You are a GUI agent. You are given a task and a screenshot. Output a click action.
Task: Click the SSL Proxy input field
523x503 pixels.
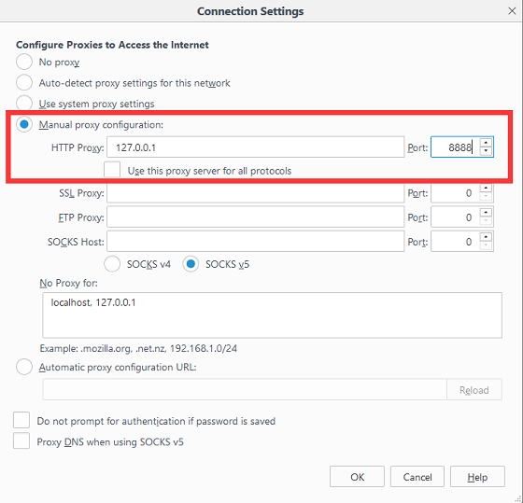coord(256,193)
